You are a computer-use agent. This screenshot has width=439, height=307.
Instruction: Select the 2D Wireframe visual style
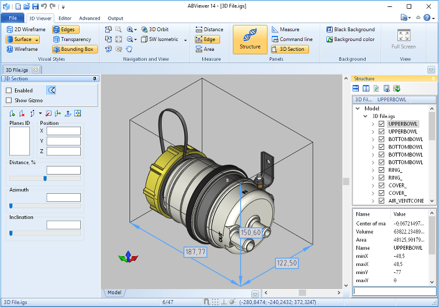26,29
